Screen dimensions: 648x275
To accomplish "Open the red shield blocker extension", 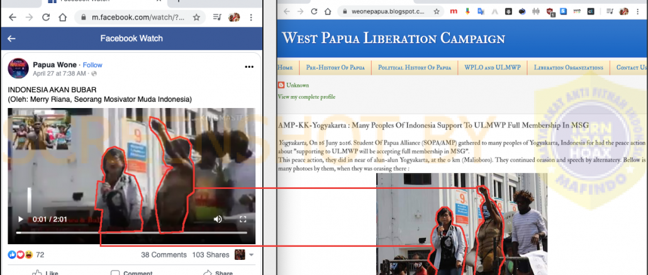I will pos(550,12).
